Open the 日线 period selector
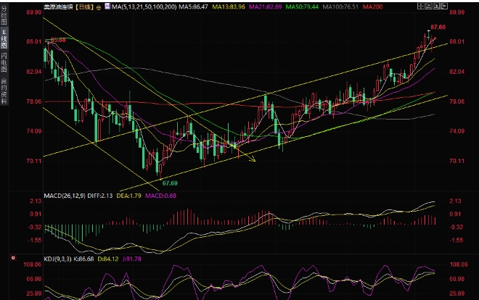Screen dimensions: 479x300 pos(85,7)
